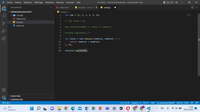Switch to the boucles Untitled-1 tab
The width and height of the screenshot is (200, 112).
click(x=86, y=7)
